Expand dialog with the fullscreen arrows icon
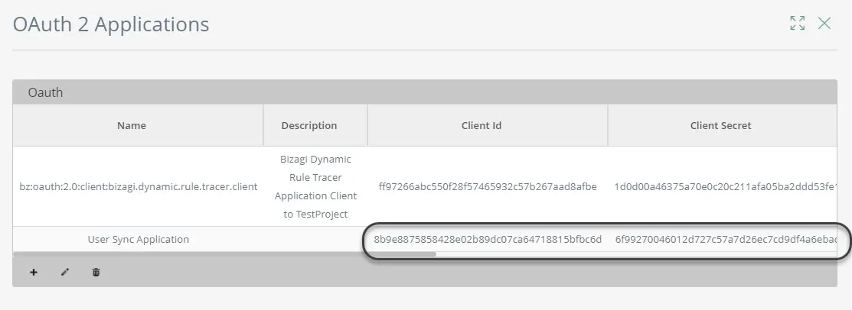 click(x=798, y=23)
